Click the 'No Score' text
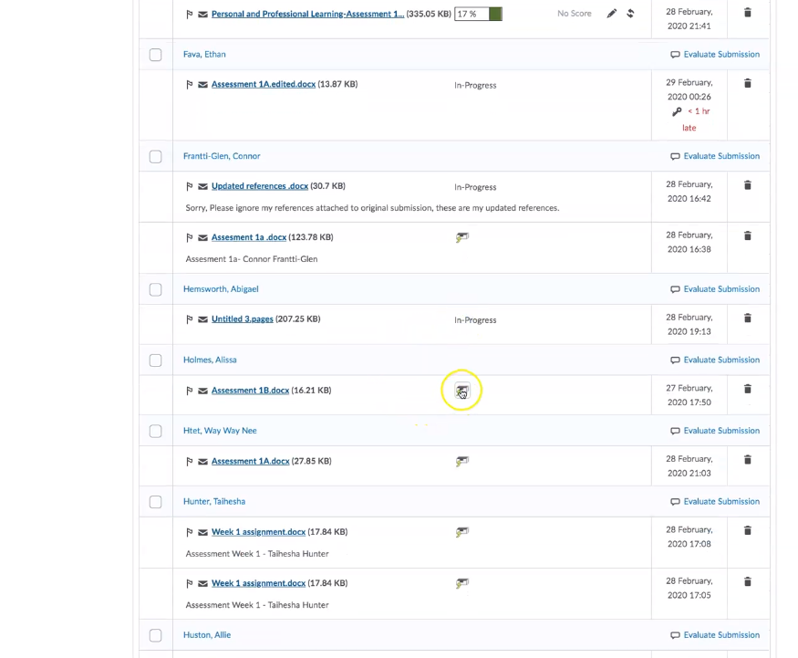The width and height of the screenshot is (798, 658). click(x=574, y=14)
